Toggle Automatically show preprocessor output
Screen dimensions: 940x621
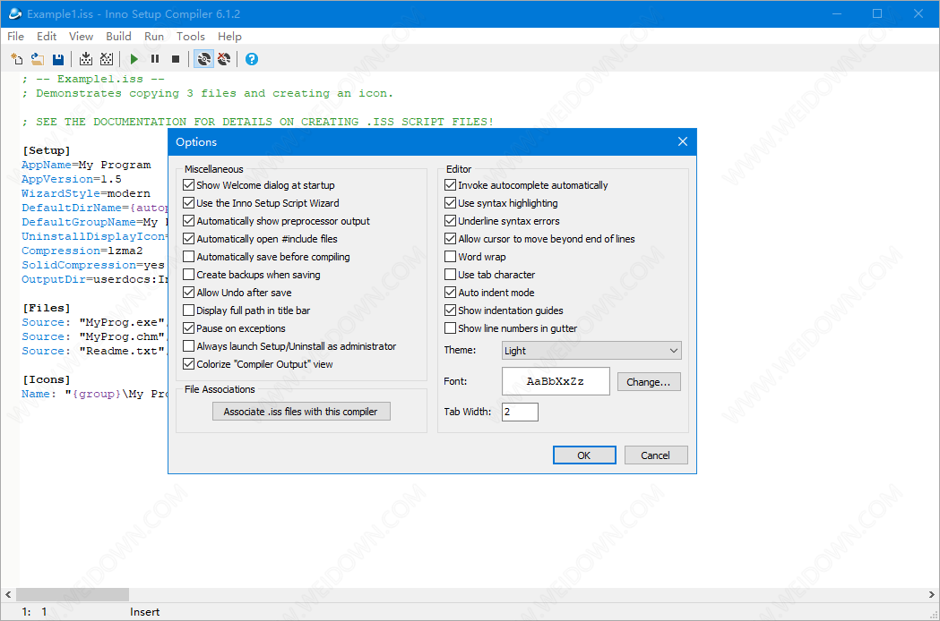tap(189, 221)
